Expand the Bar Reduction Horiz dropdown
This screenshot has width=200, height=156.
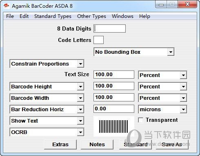[47, 109]
